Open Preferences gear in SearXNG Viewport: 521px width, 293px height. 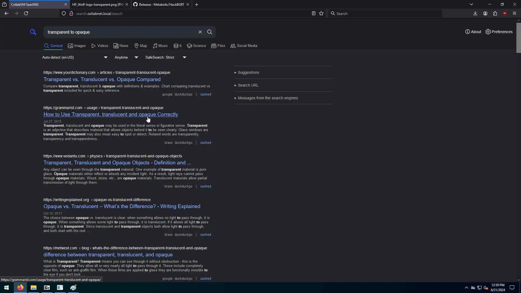coord(499,32)
